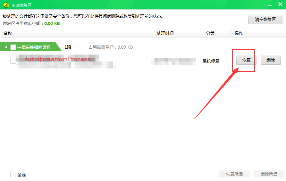Click the 分类 column header
The height and width of the screenshot is (181, 286).
[210, 33]
